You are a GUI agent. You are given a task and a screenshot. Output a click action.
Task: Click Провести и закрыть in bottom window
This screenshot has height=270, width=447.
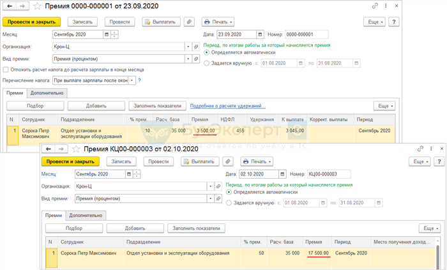(70, 161)
